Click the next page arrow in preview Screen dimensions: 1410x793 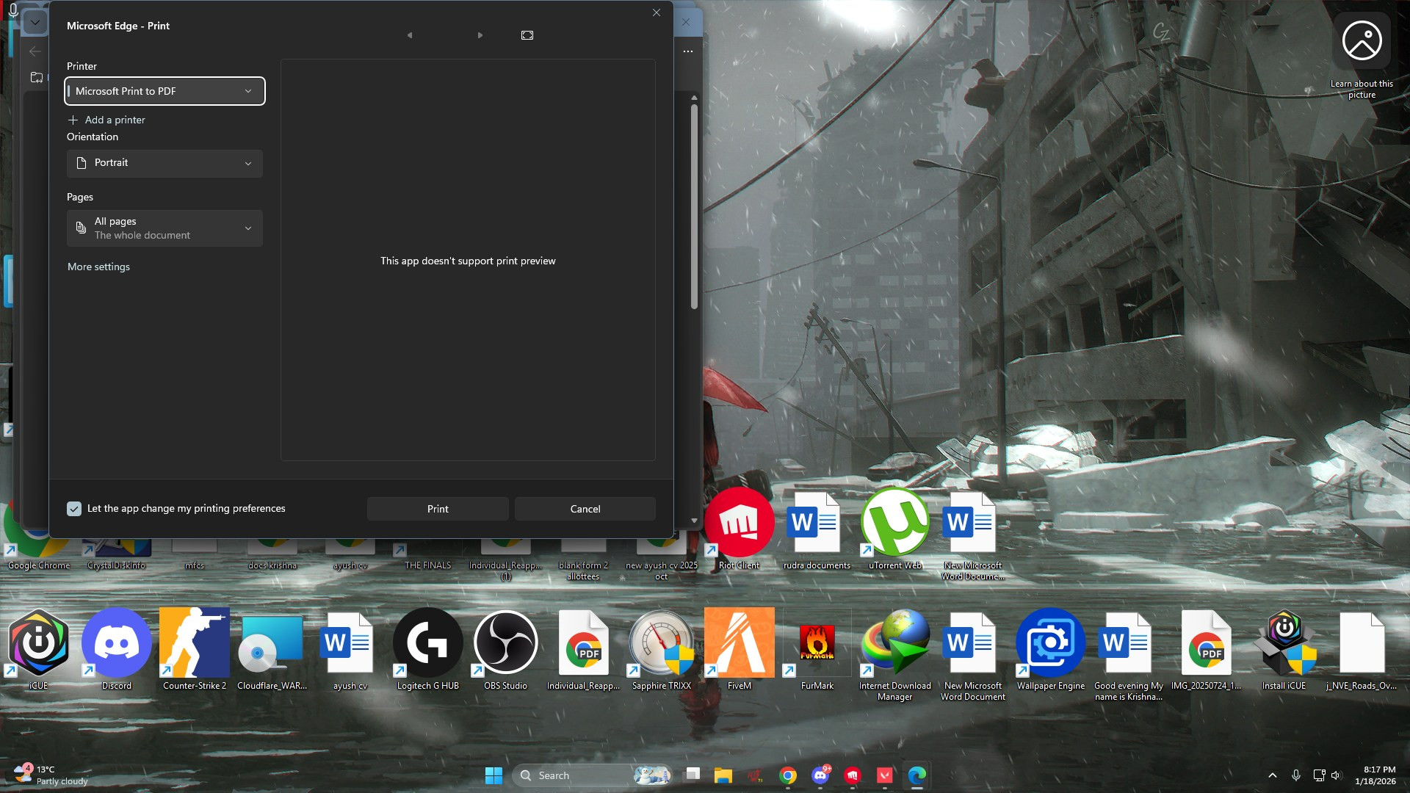480,35
